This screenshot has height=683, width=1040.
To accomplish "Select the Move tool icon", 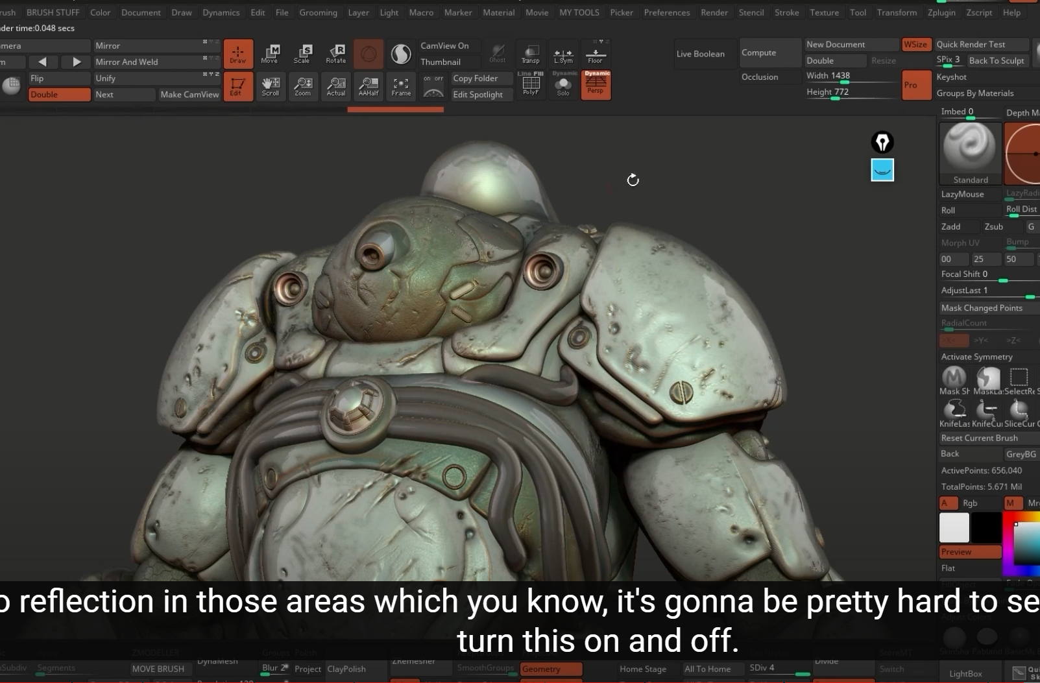I will pyautogui.click(x=270, y=53).
